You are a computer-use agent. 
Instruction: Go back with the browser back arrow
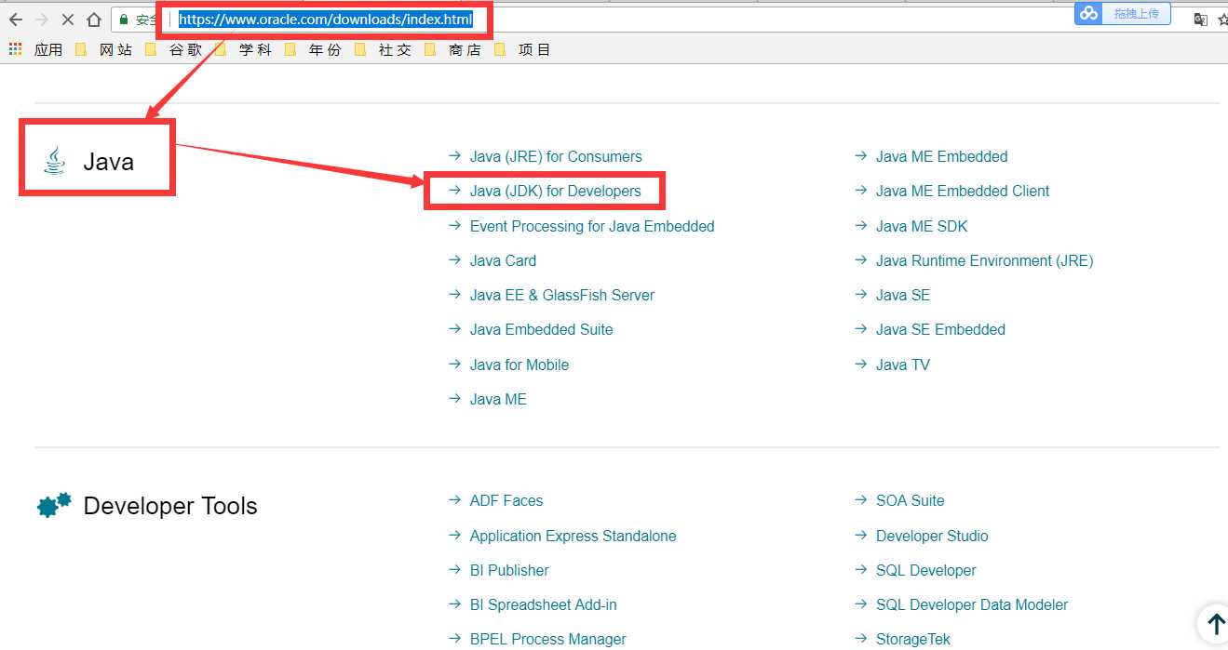coord(15,20)
